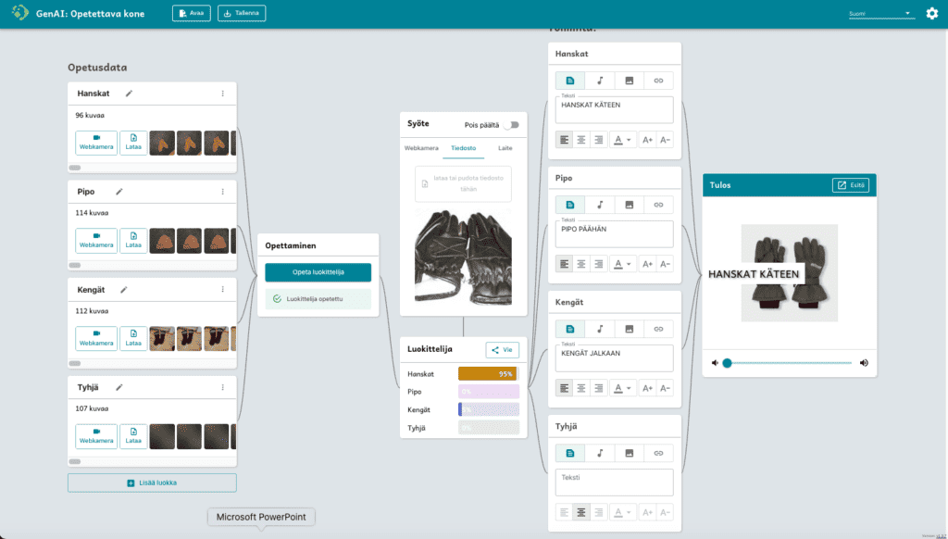Switch to Laite tab in Syöte

[505, 147]
